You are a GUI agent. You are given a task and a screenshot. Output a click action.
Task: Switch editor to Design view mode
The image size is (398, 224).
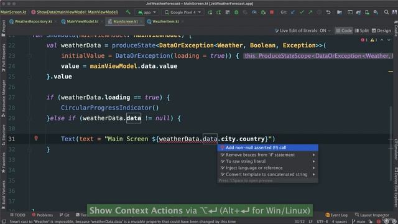click(x=381, y=30)
